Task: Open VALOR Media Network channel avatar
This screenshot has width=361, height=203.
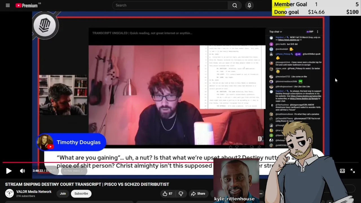Action: [10, 193]
